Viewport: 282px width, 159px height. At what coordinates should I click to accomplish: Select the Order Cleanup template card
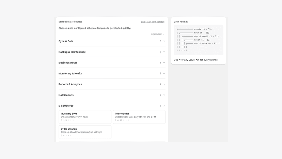pyautogui.click(x=85, y=132)
